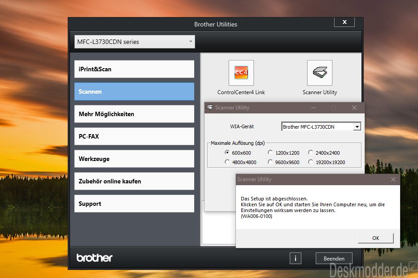The width and height of the screenshot is (418, 278).
Task: Open the ControlCenter4 Link icon
Action: click(x=241, y=73)
